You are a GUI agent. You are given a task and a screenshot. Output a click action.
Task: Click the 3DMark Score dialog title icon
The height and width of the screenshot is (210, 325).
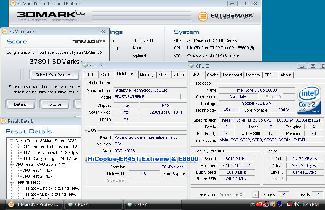[5, 31]
